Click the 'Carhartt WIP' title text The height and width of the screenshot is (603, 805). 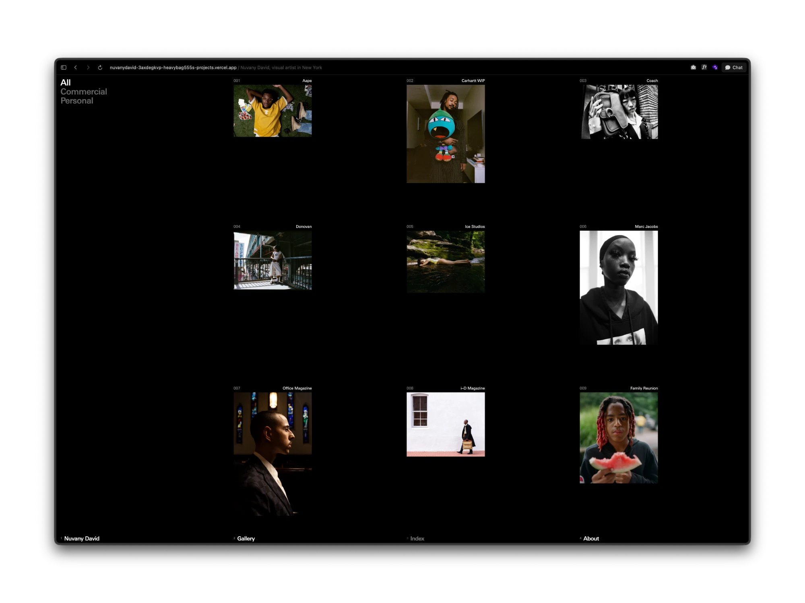(x=473, y=81)
